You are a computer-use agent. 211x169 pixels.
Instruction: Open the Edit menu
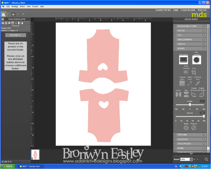(x=8, y=6)
